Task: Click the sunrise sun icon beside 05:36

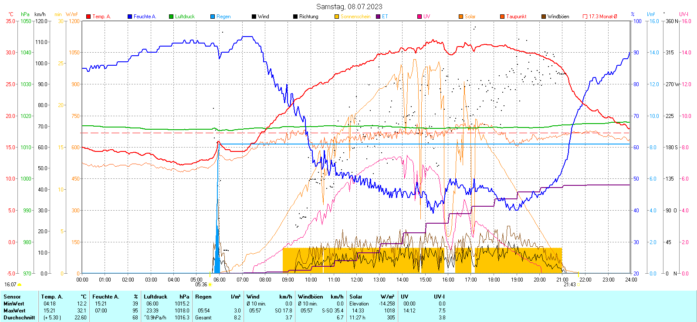Action: [210, 285]
